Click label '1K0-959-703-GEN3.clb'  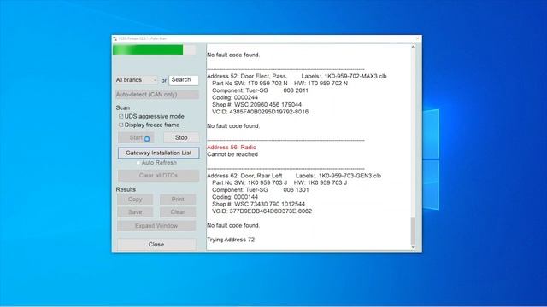pyautogui.click(x=350, y=176)
